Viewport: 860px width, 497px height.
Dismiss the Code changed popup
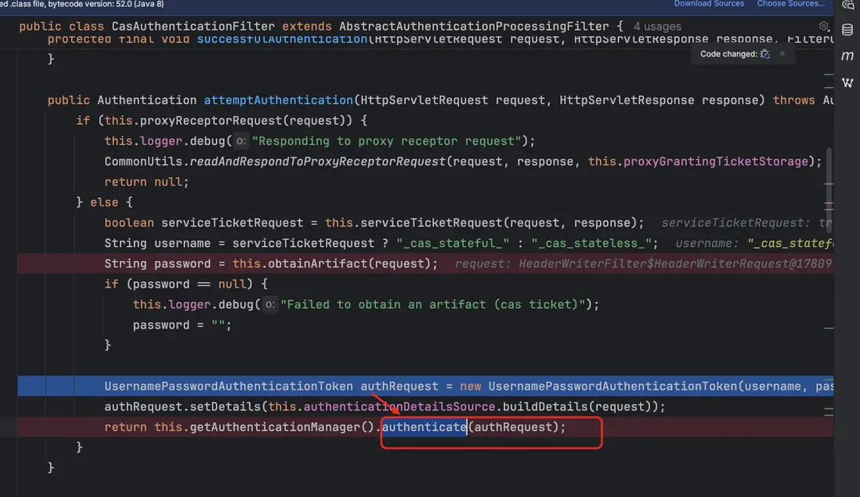782,53
